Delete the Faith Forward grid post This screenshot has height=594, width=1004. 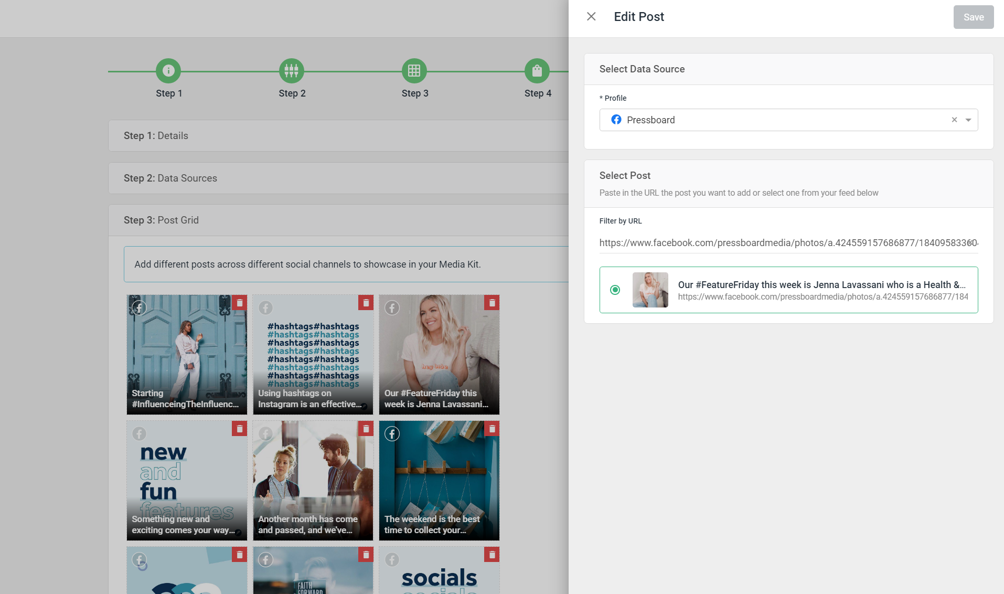click(x=366, y=555)
